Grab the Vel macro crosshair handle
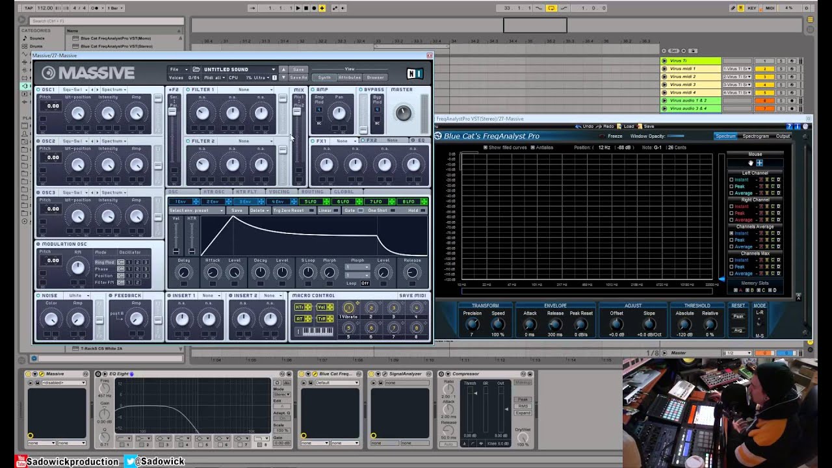832x468 pixels. pyautogui.click(x=330, y=307)
